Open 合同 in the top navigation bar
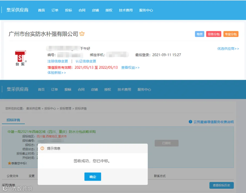 pyautogui.click(x=82, y=10)
